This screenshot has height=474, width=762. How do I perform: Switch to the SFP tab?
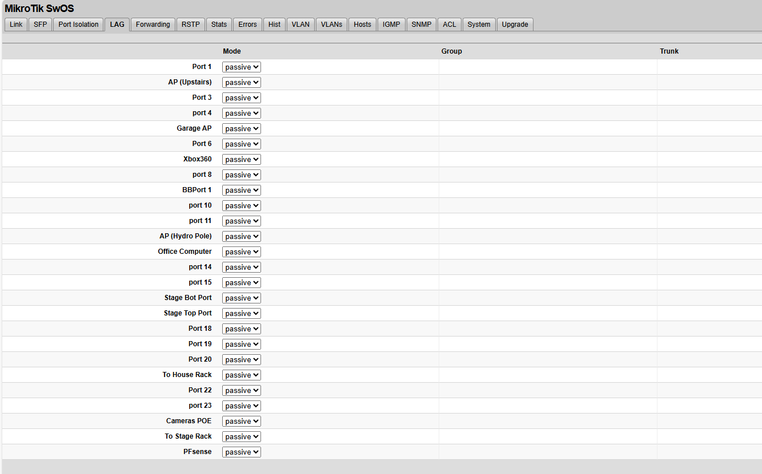coord(41,25)
